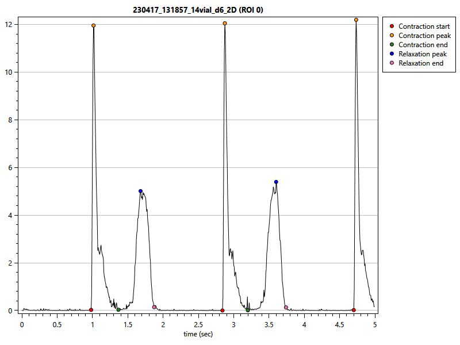This screenshot has height=345, width=460.
Task: Click the y-axis tick label 12
Action: [10, 25]
